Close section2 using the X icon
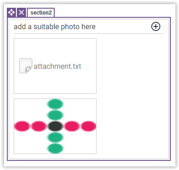The height and width of the screenshot is (170, 179). (x=21, y=12)
